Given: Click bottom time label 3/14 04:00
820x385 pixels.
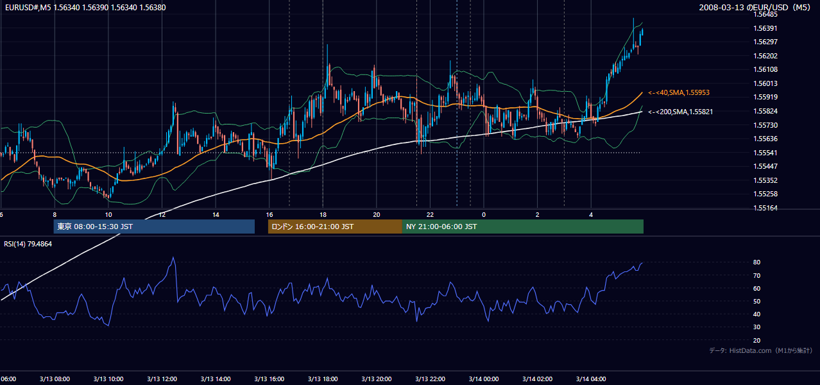Looking at the screenshot, I should 591,379.
